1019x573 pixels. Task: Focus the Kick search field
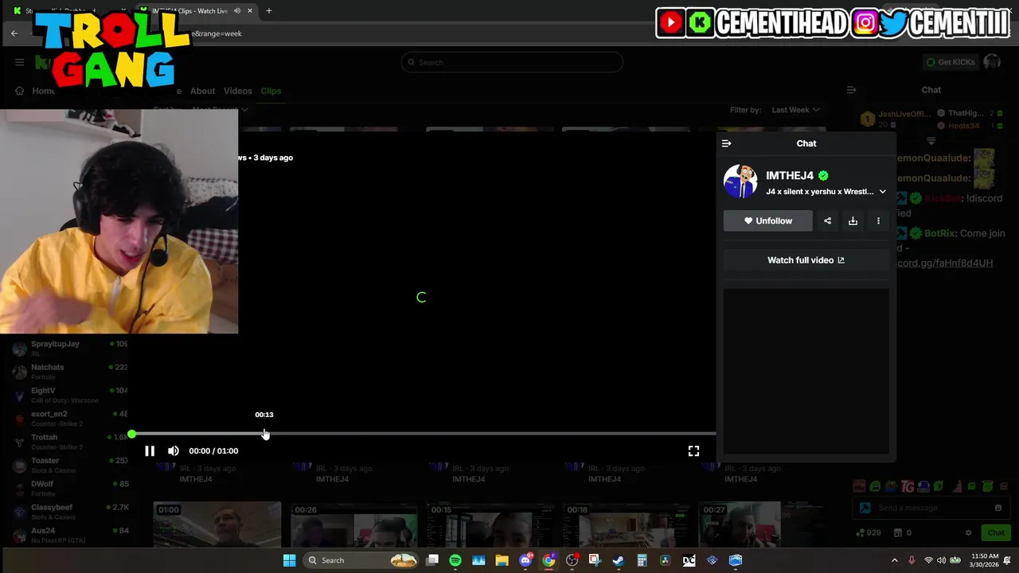tap(512, 62)
